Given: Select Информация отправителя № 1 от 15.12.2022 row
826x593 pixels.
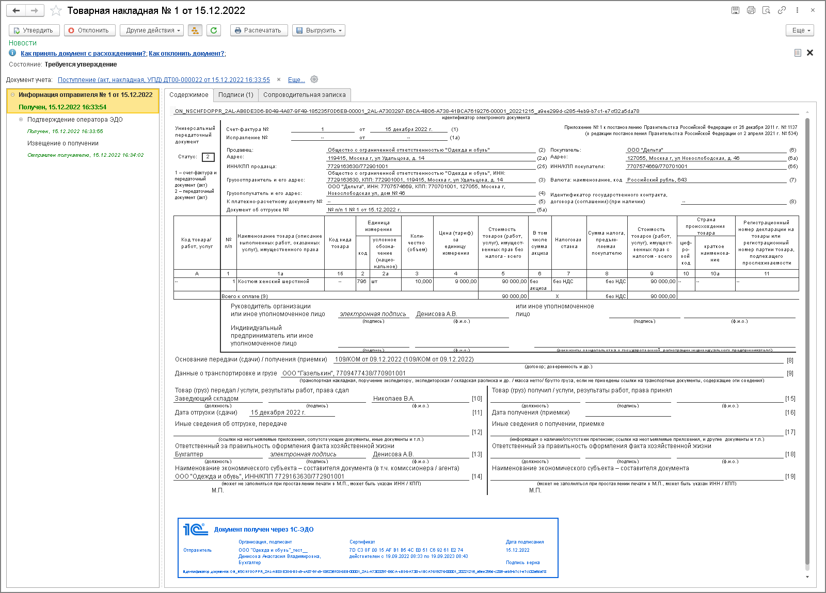Looking at the screenshot, I should 83,101.
